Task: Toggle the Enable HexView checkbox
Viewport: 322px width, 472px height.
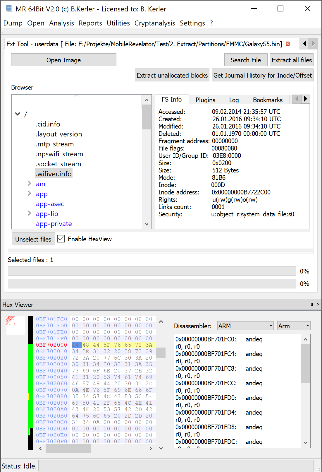Action: pyautogui.click(x=61, y=239)
